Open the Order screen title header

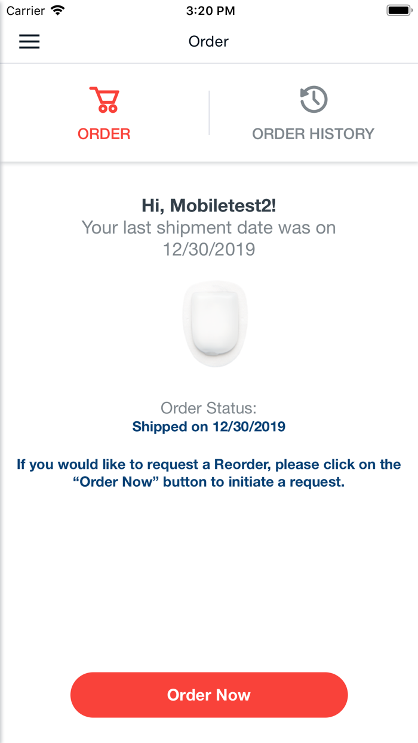click(208, 41)
